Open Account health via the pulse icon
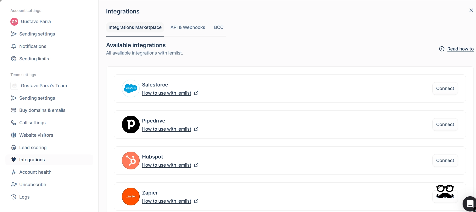Image resolution: width=476 pixels, height=212 pixels. coord(14,172)
